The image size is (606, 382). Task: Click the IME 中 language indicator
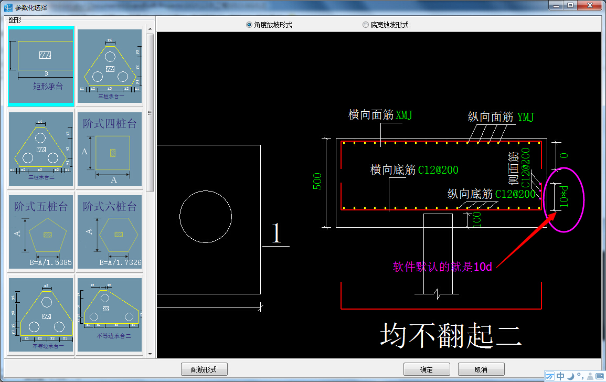(x=560, y=376)
